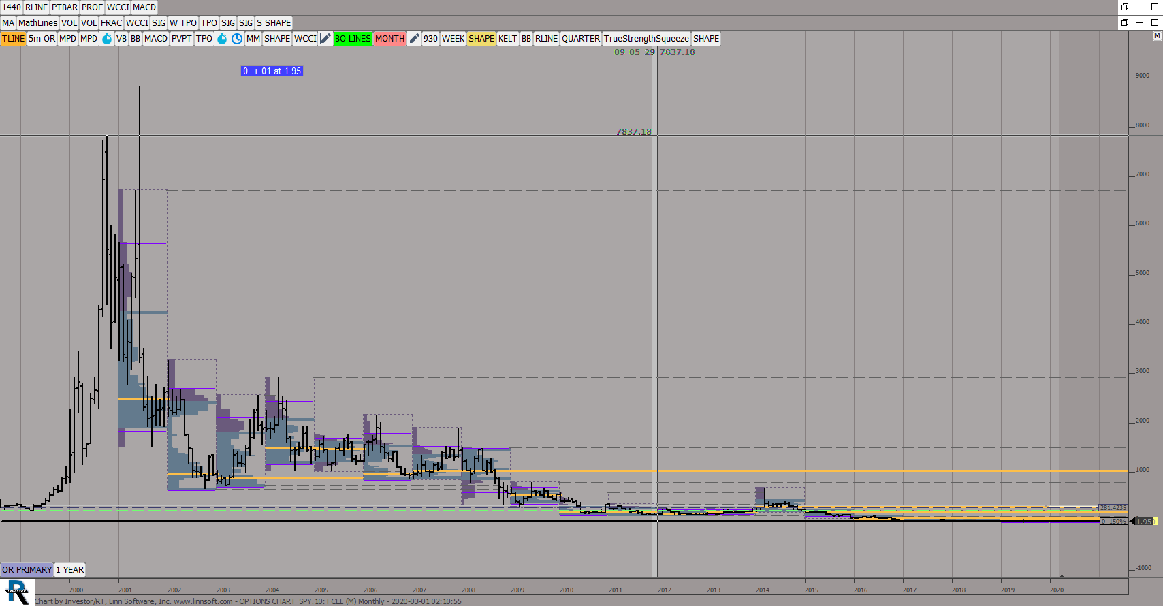Click the FRAC toolbar button
This screenshot has height=606, width=1163.
(x=112, y=23)
